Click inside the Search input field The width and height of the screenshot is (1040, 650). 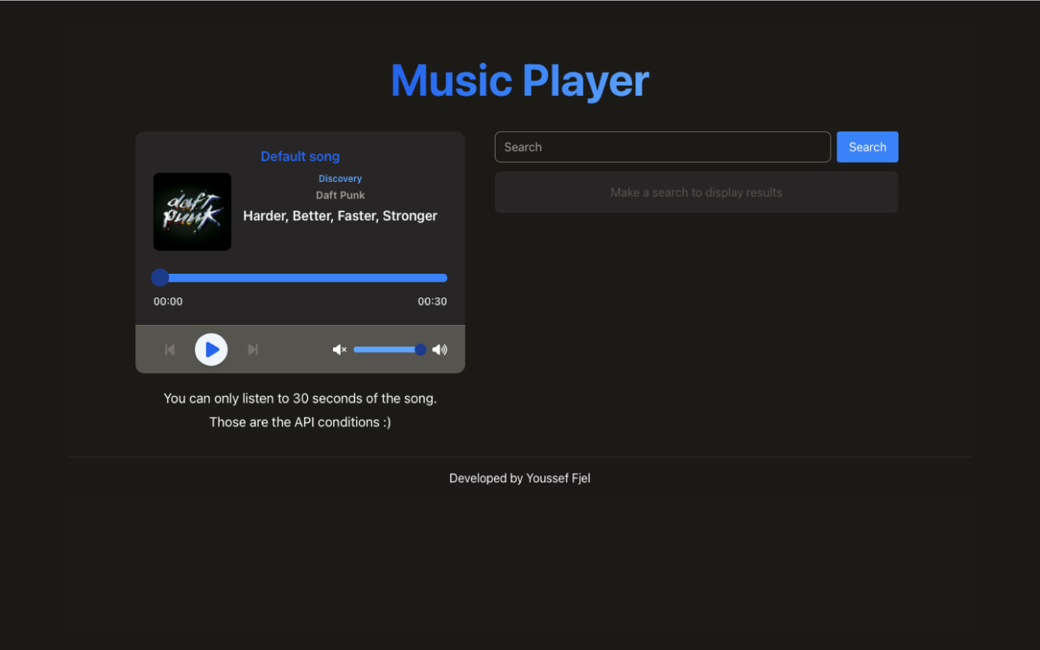(662, 147)
